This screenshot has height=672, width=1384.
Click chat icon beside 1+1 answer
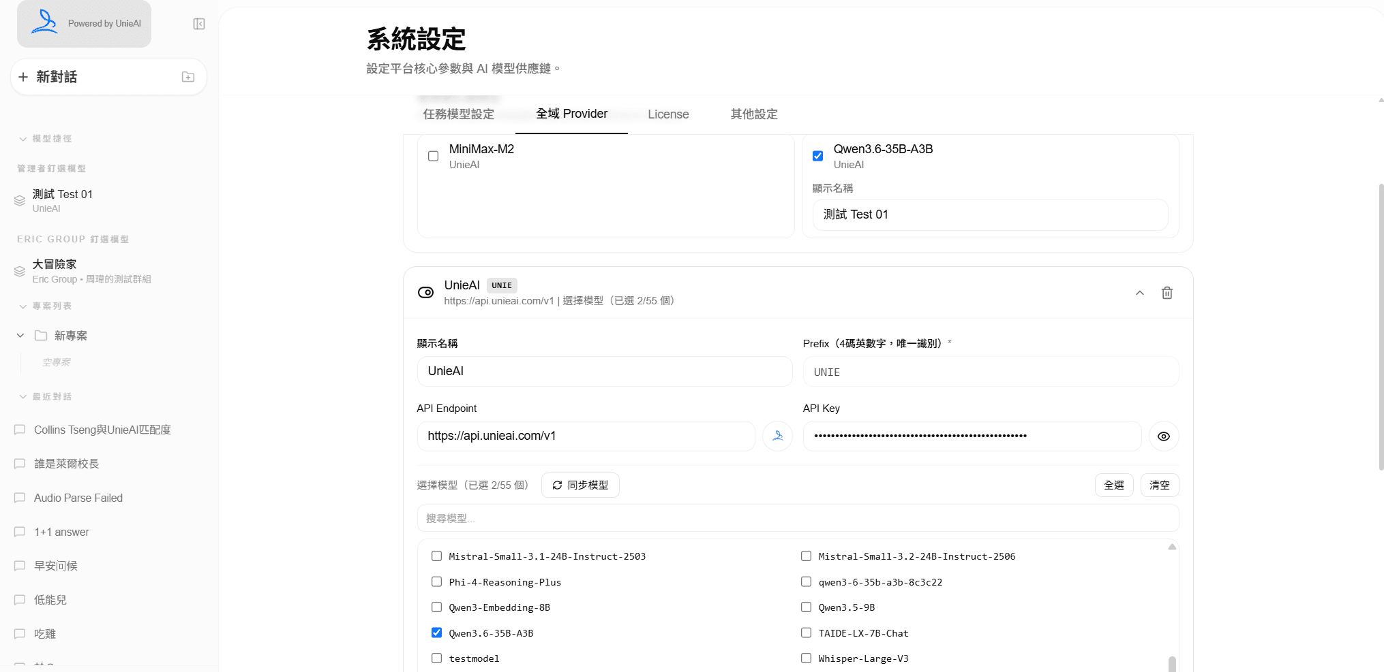(20, 532)
